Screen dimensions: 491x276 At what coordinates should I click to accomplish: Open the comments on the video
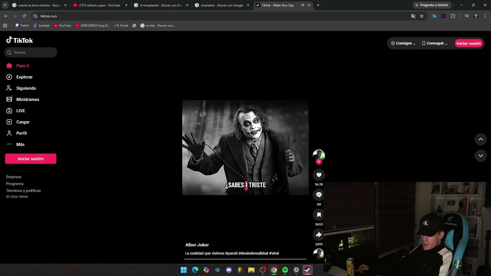319,195
